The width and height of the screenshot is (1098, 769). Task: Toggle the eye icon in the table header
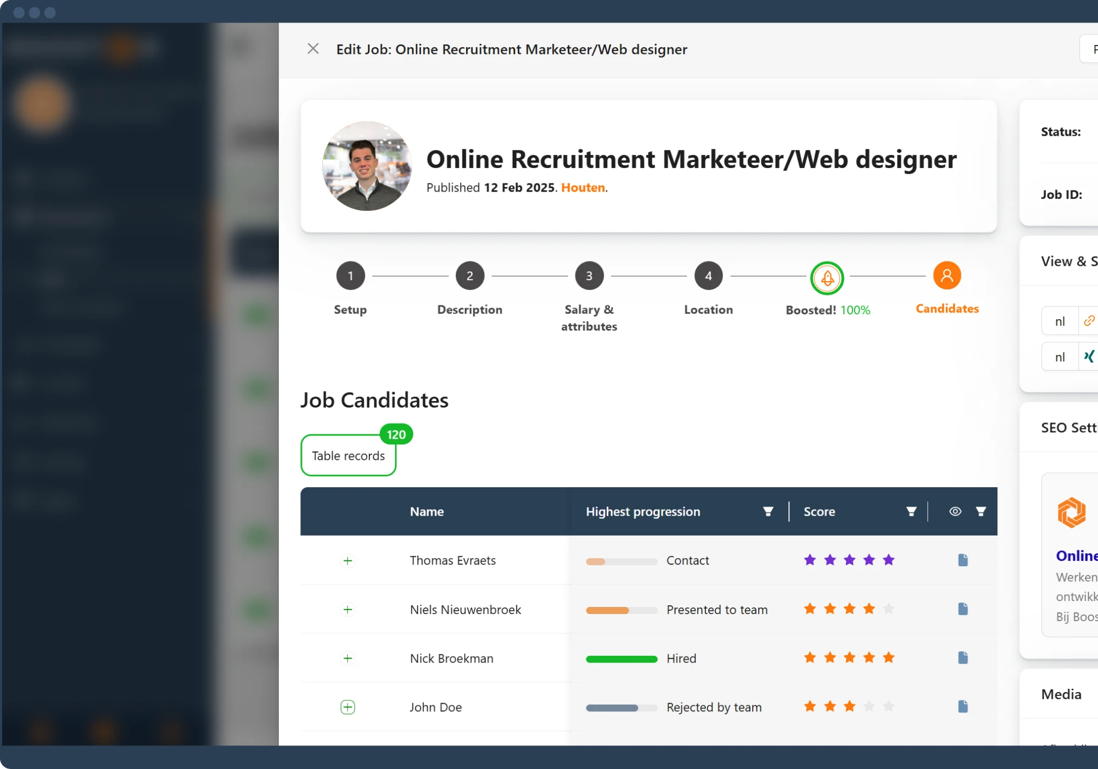point(955,511)
